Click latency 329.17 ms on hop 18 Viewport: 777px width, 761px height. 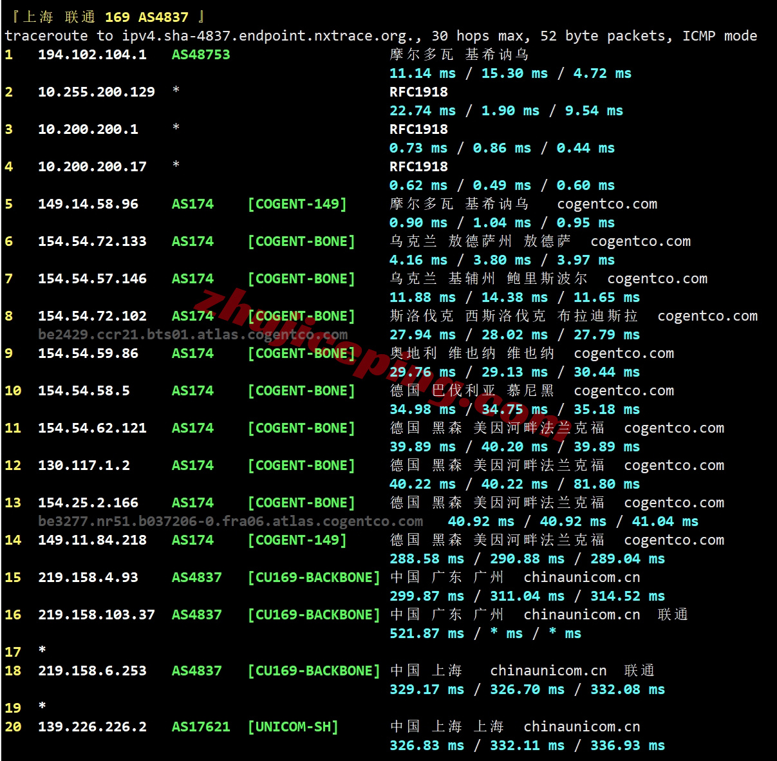pyautogui.click(x=427, y=690)
